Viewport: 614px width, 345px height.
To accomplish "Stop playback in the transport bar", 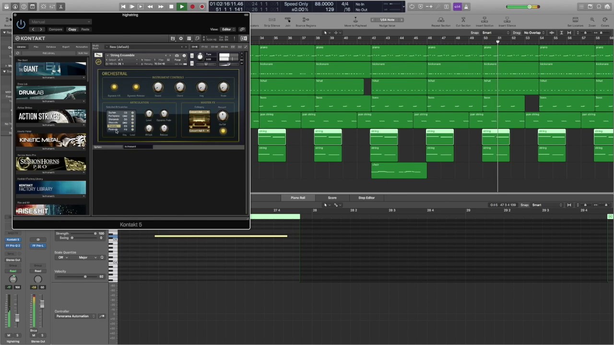I will point(171,7).
